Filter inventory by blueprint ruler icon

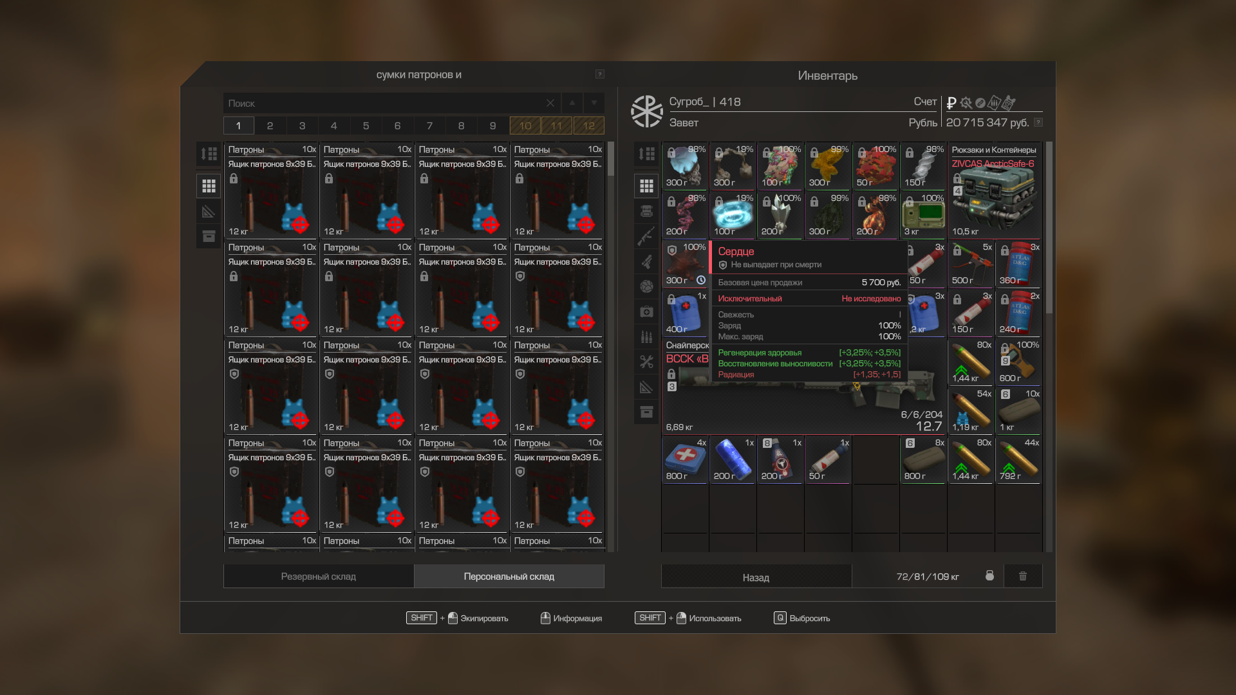(x=646, y=387)
